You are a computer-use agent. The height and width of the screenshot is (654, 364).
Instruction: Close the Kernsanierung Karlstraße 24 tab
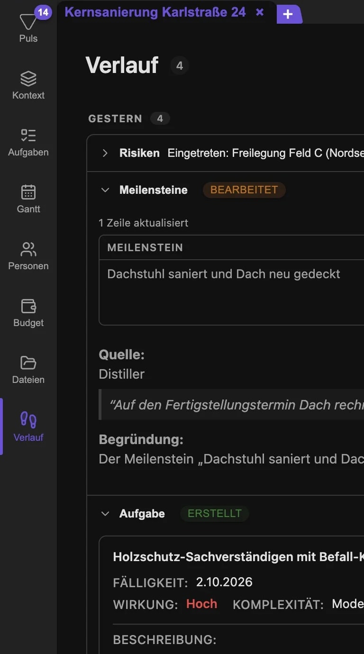(260, 12)
